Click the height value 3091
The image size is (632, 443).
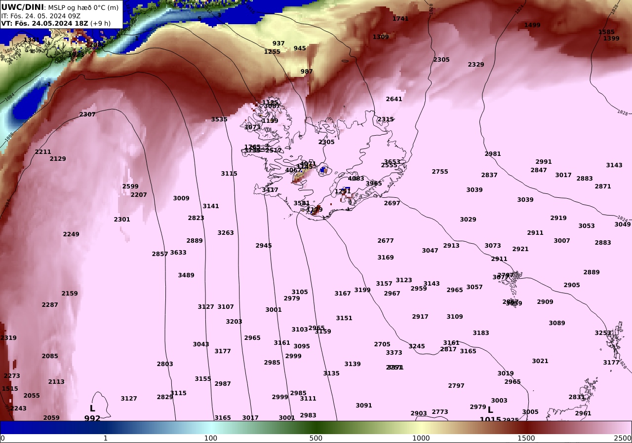tap(364, 406)
